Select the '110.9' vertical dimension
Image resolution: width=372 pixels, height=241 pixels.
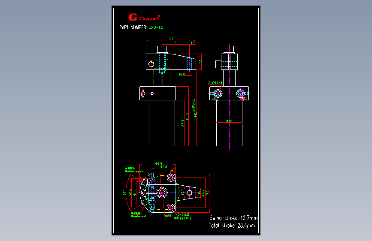coord(187,116)
